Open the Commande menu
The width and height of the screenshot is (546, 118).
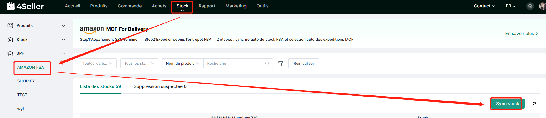point(130,6)
